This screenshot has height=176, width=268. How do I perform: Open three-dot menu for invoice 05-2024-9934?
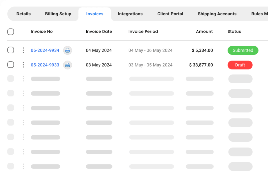tap(23, 50)
